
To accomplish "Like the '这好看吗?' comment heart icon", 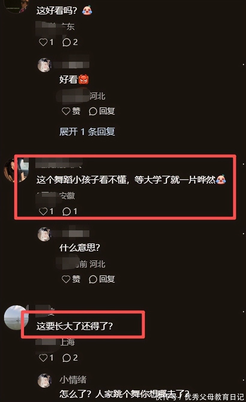I will coord(43,42).
